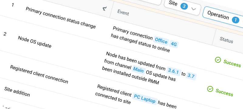Viewport: 243px width, 109px height.
Task: Click the 3.7 version tag
Action: tap(191, 76)
